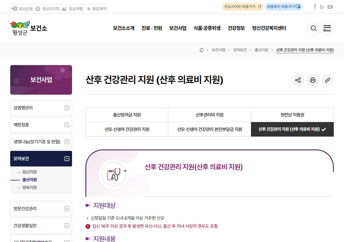The height and width of the screenshot is (242, 344).
Task: Switch to 산후관리비 지원 tab
Action: click(x=210, y=115)
